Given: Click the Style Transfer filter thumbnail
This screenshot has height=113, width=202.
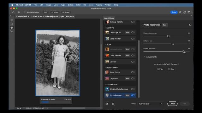Looking at the screenshot, I should click(107, 39).
